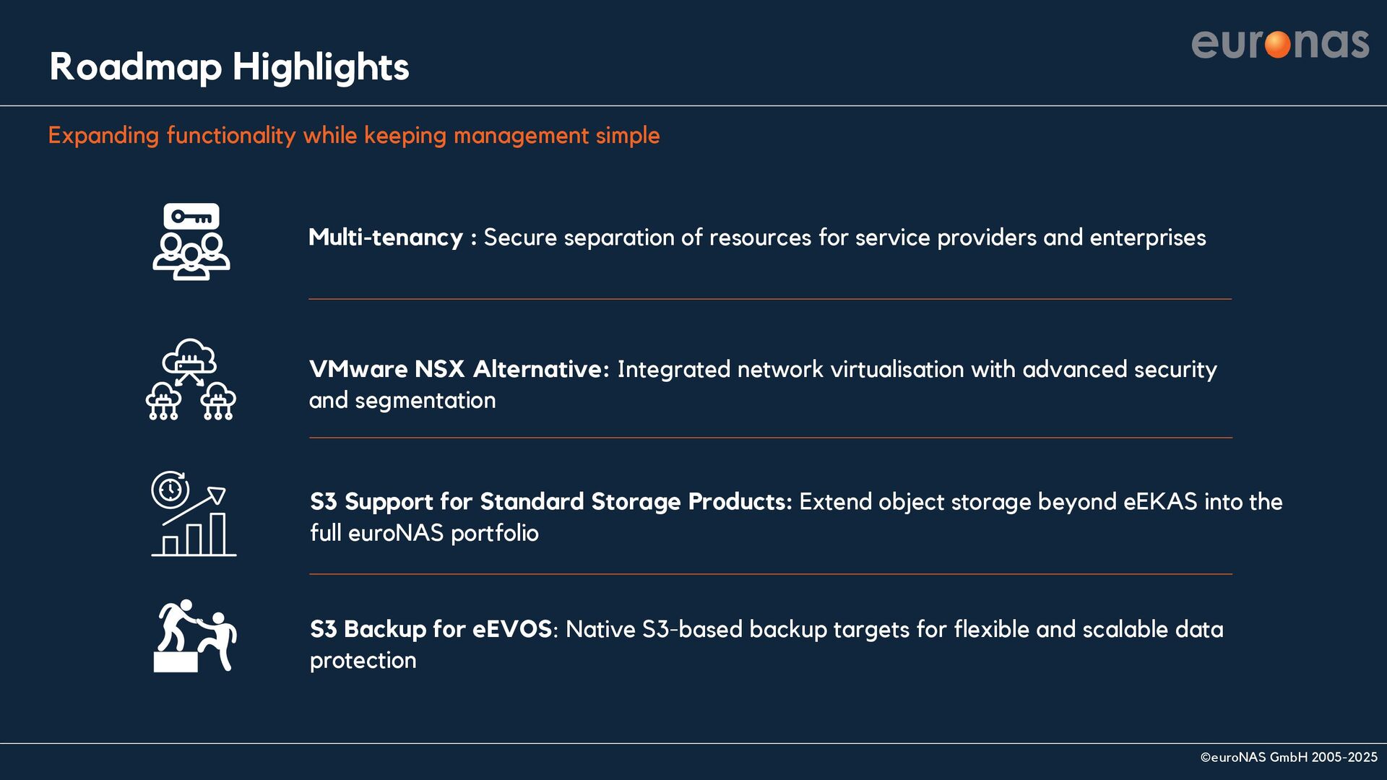Image resolution: width=1387 pixels, height=780 pixels.
Task: Click the clock symbol in chart icon
Action: [170, 490]
